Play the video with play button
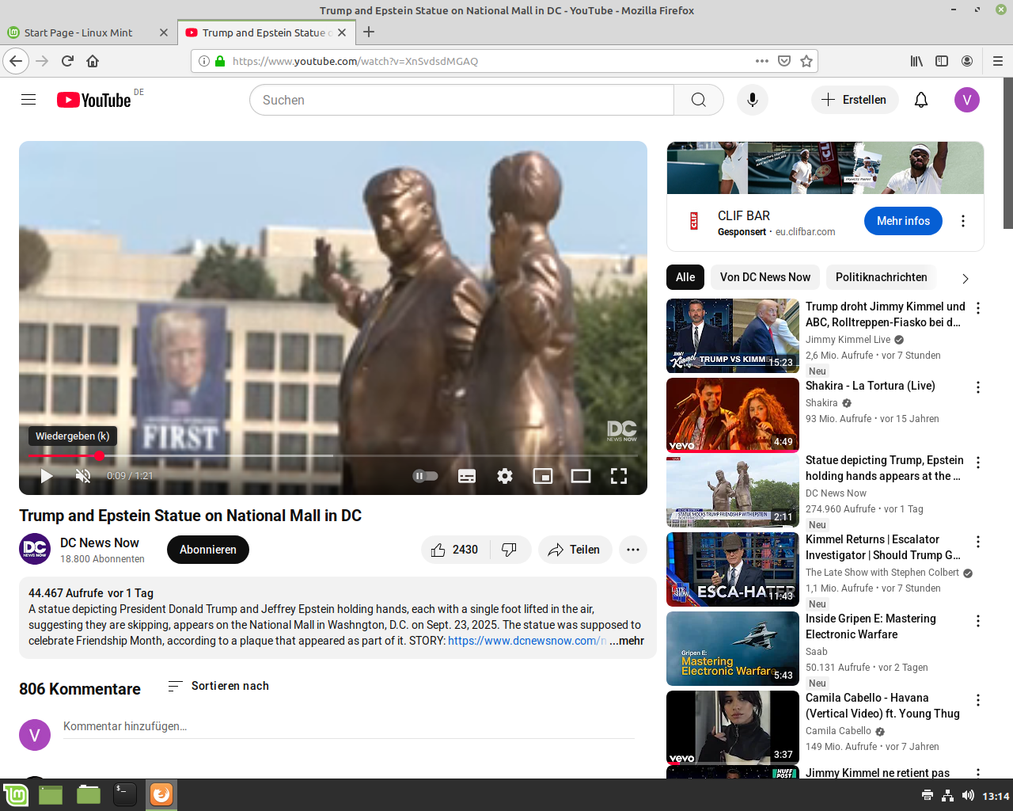1013x811 pixels. click(x=46, y=476)
